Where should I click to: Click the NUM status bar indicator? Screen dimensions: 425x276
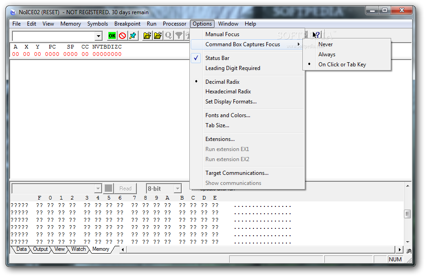[x=395, y=260]
